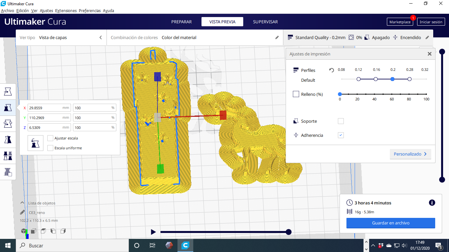449x252 pixels.
Task: Click the pencil icon next to CE3_reno
Action: point(22,213)
